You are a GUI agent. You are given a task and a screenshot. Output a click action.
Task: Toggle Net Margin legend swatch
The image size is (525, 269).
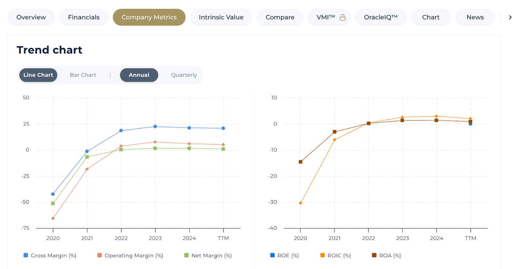186,255
